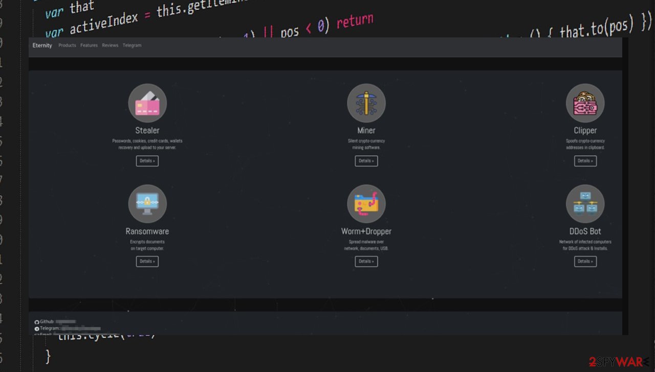
Task: Open the Github icon in the footer
Action: [37, 321]
